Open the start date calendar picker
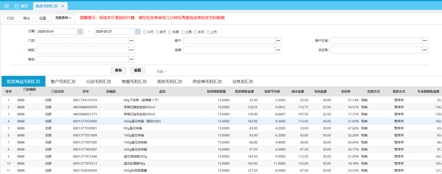442x174 pixels. [80, 32]
